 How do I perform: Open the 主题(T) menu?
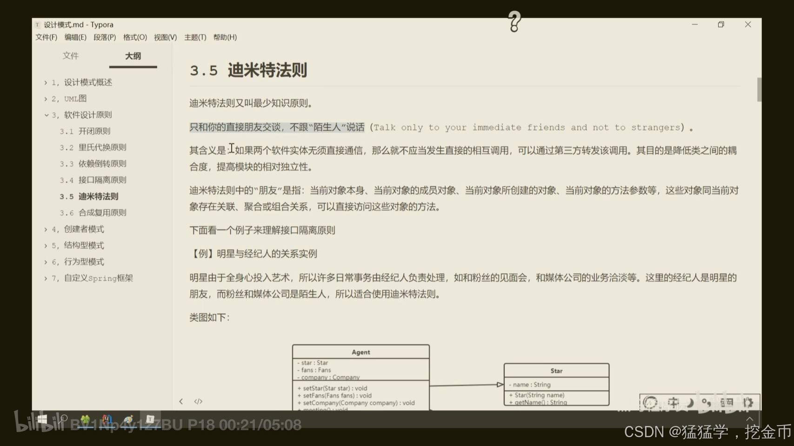coord(195,37)
